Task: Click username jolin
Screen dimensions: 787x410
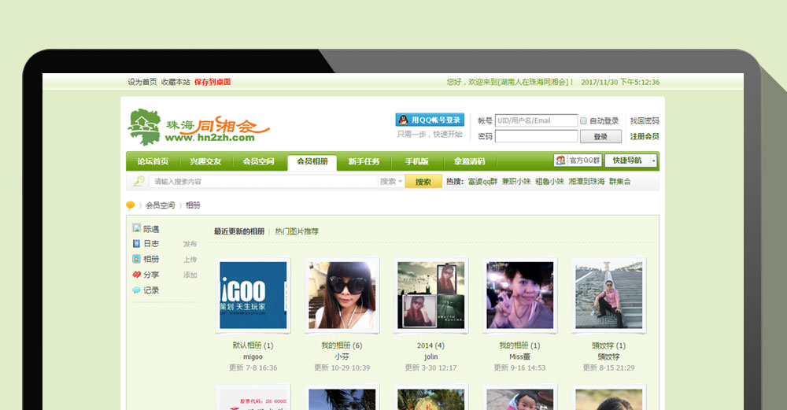Action: (x=430, y=356)
